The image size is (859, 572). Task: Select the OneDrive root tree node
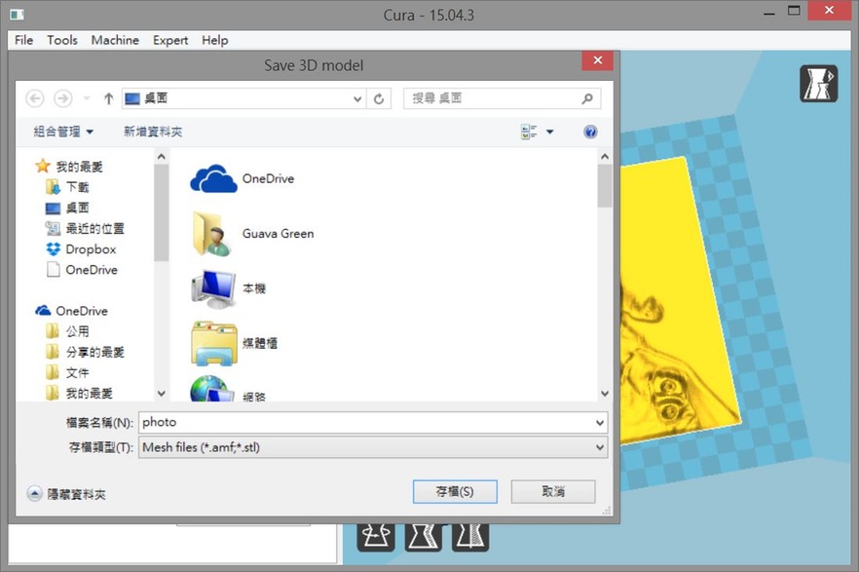click(x=71, y=311)
